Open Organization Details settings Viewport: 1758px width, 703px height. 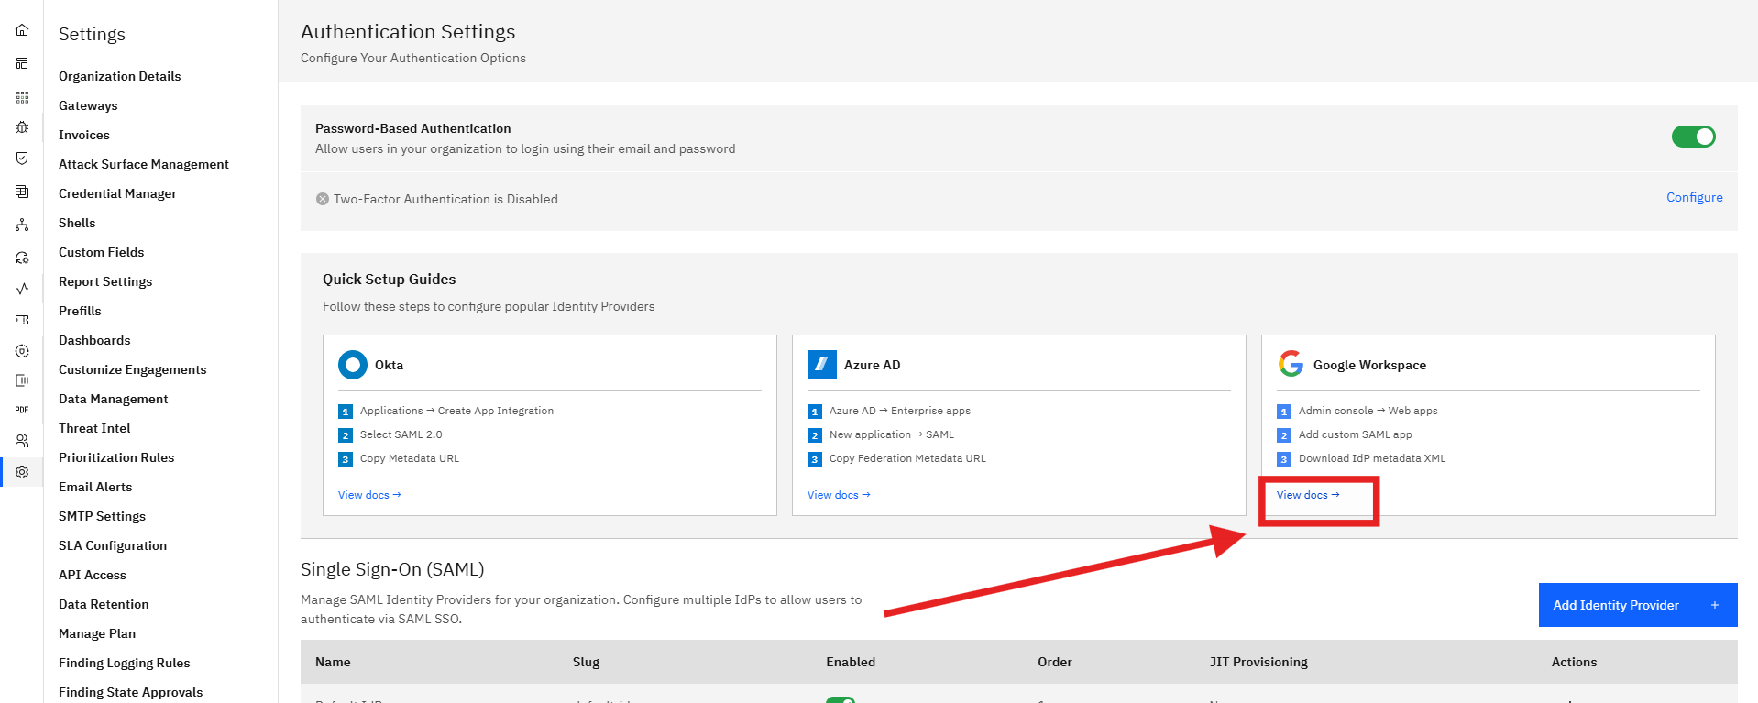click(x=119, y=76)
